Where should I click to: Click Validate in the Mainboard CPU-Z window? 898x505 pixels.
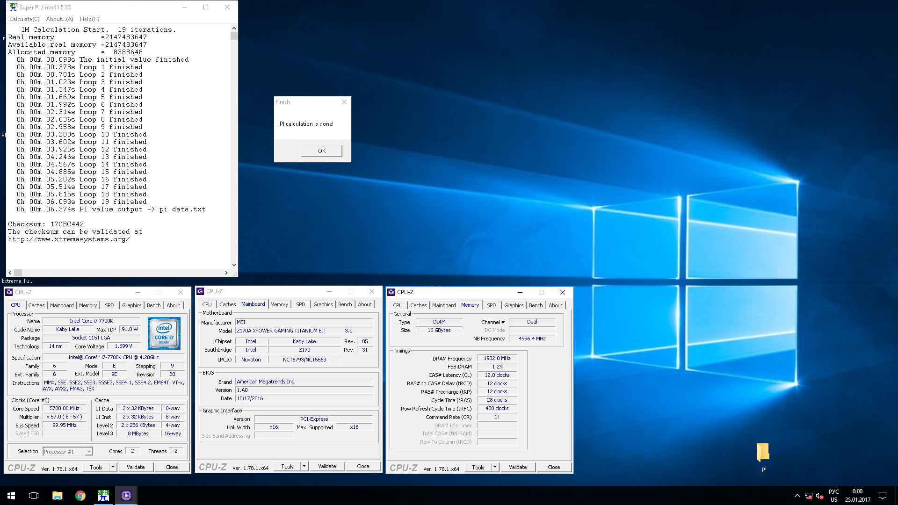point(327,466)
